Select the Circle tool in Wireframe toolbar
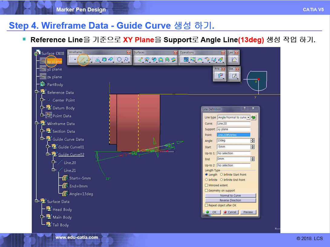This screenshot has width=330, height=247. pos(119,60)
